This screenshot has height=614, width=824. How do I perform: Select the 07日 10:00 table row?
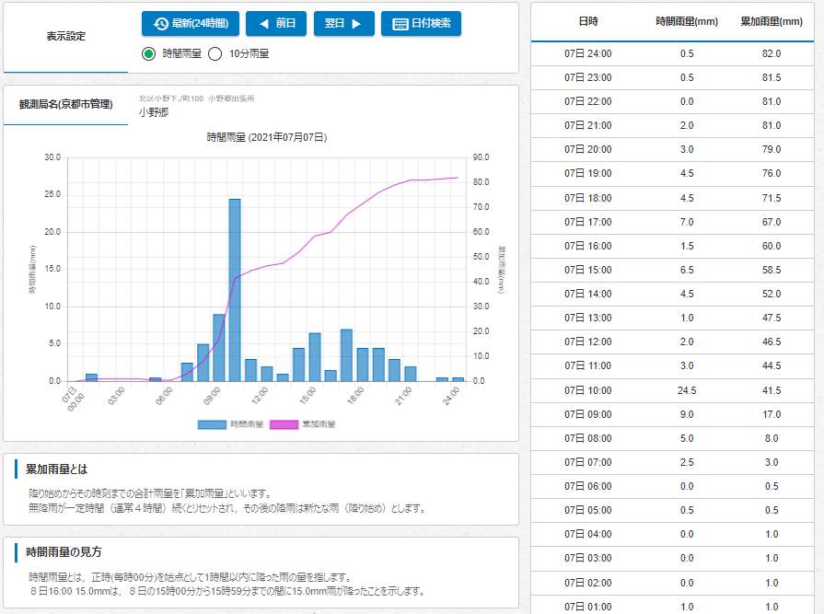coord(678,390)
